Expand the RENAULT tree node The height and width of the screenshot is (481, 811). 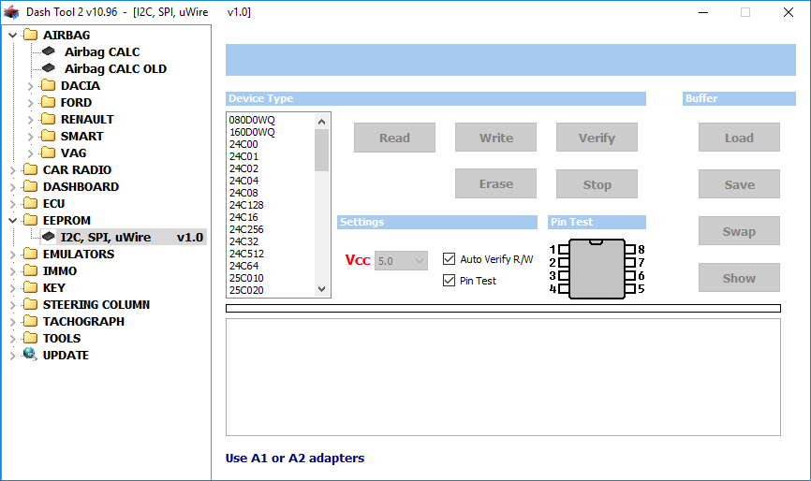31,120
